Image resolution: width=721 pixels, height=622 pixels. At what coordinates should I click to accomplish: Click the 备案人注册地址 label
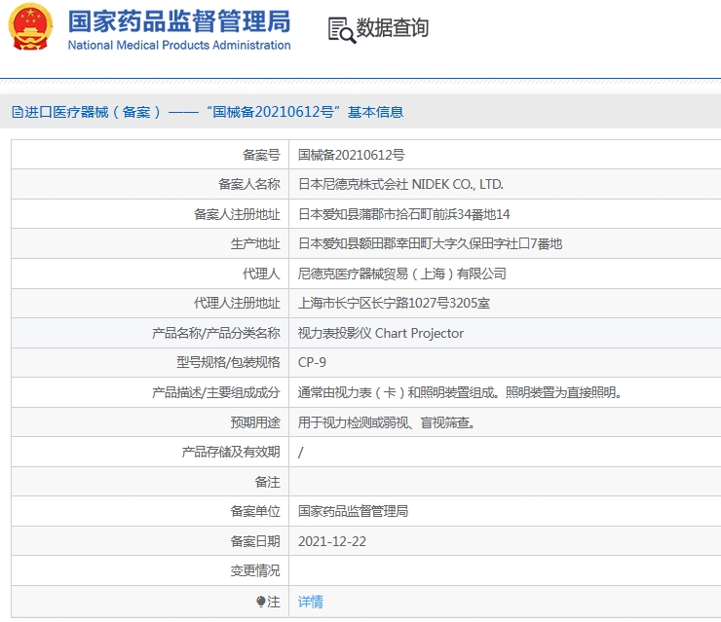pos(237,214)
